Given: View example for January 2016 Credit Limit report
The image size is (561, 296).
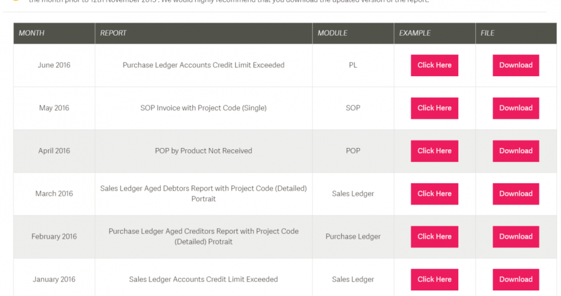Looking at the screenshot, I should [x=434, y=280].
